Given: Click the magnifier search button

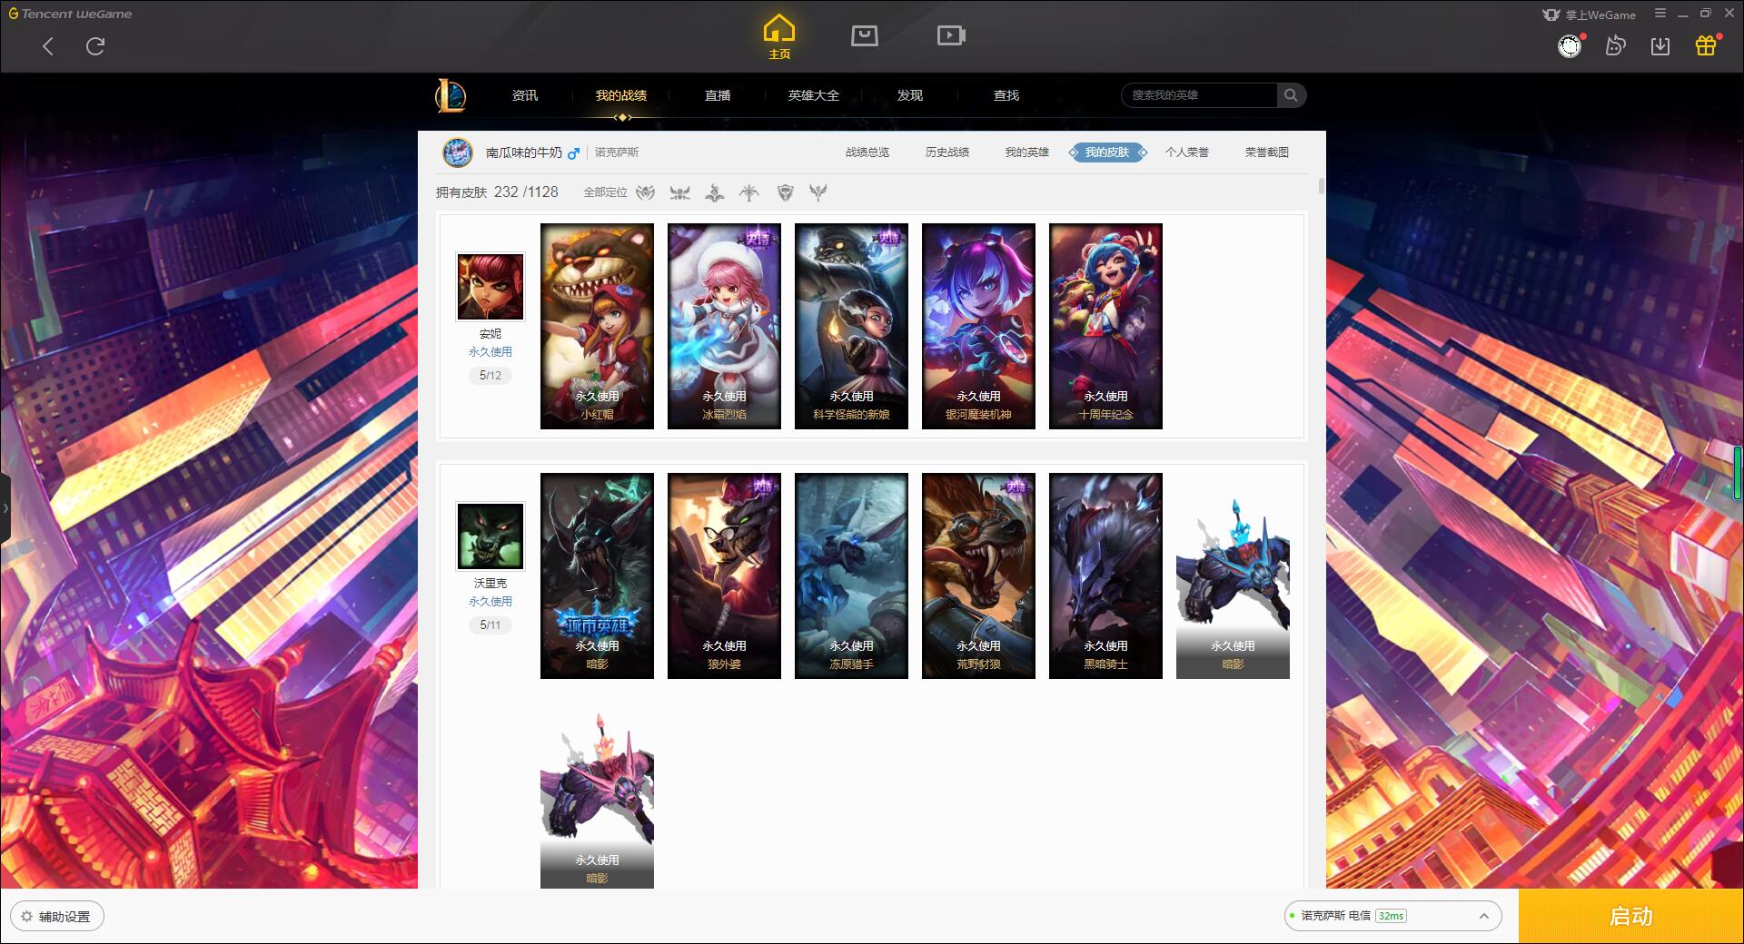Looking at the screenshot, I should (x=1291, y=95).
